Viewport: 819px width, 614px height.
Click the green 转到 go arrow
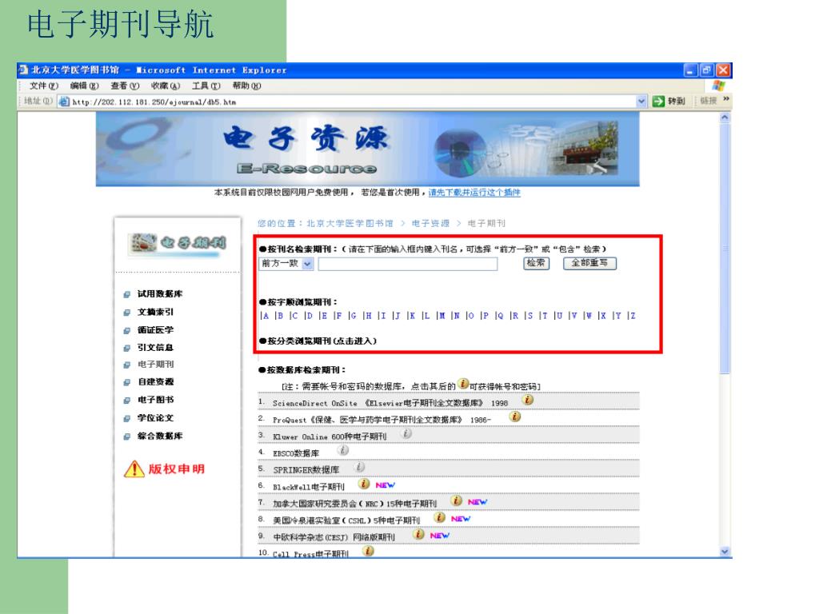click(658, 101)
